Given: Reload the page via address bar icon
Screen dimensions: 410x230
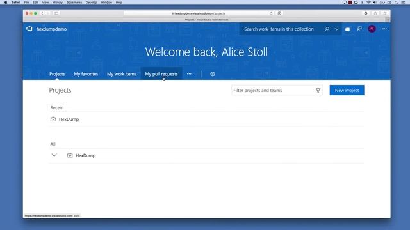Looking at the screenshot, I should [x=271, y=13].
